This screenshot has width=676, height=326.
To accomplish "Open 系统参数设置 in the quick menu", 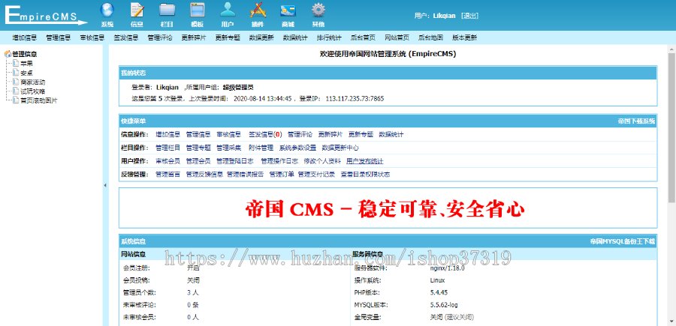I will coord(297,148).
